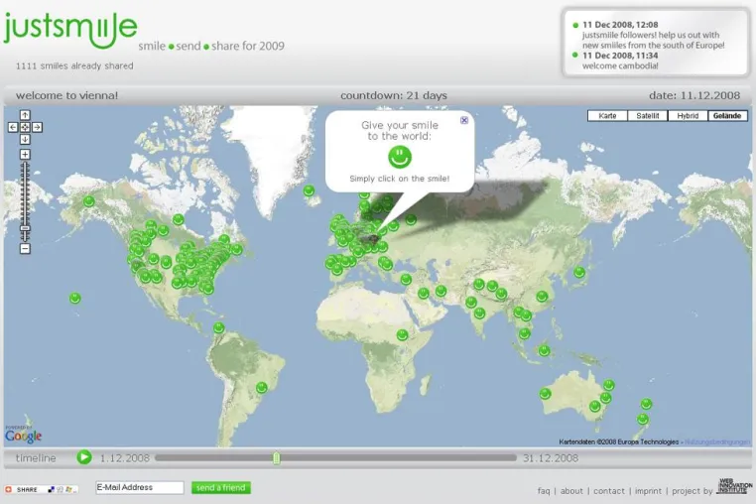Close the 'Give your smile' popup bubble
Viewport: 756px width, 504px height.
(x=464, y=120)
